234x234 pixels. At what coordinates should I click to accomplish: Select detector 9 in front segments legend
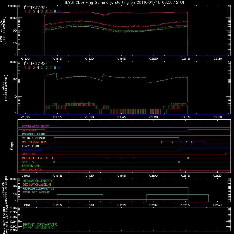coord(59,11)
